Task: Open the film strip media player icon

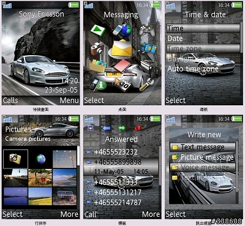Action: [x=149, y=48]
